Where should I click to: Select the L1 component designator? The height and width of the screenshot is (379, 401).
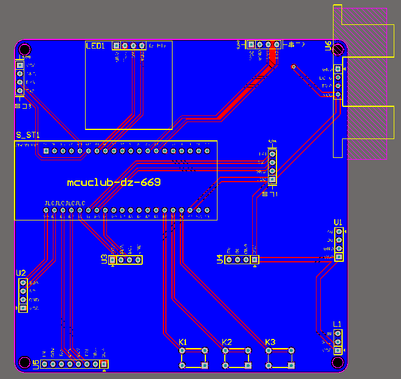coord(337,324)
